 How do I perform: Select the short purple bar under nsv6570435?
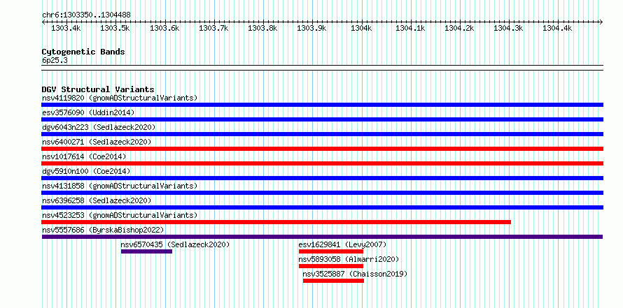146,251
